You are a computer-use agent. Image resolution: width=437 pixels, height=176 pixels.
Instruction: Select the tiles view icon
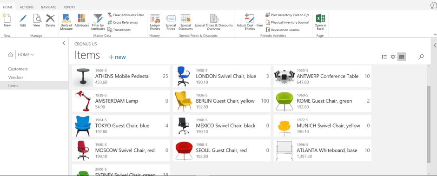click(402, 57)
